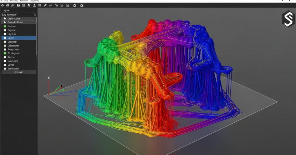Toggle the Eensttr checkbox
Image resolution: width=296 pixels, height=155 pixels.
point(5,42)
